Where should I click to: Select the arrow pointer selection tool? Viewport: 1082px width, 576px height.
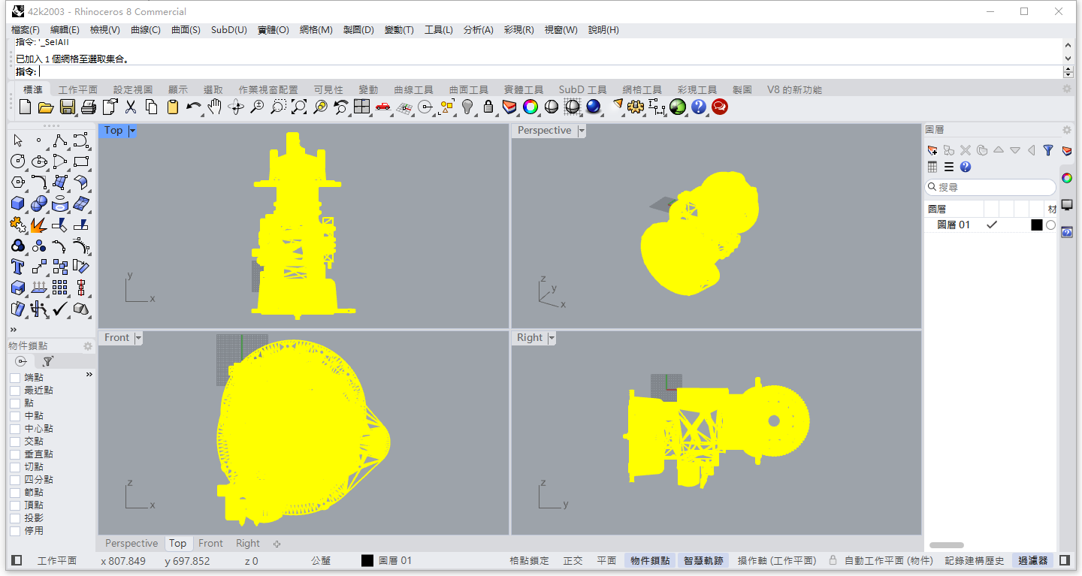[x=18, y=140]
